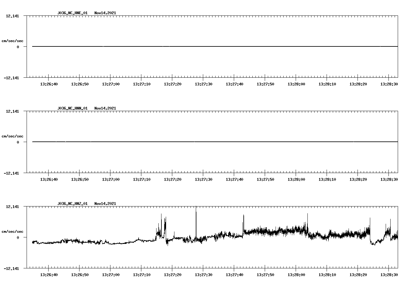The width and height of the screenshot is (420, 286).
Task: Click the 13:26:50 time label under HNN chart
Action: coord(80,179)
